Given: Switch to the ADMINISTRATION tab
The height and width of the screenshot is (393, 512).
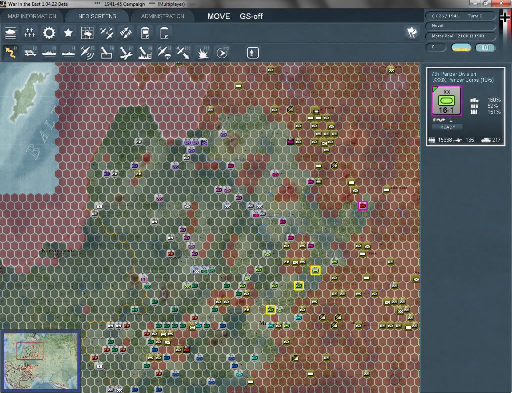Looking at the screenshot, I should tap(162, 16).
